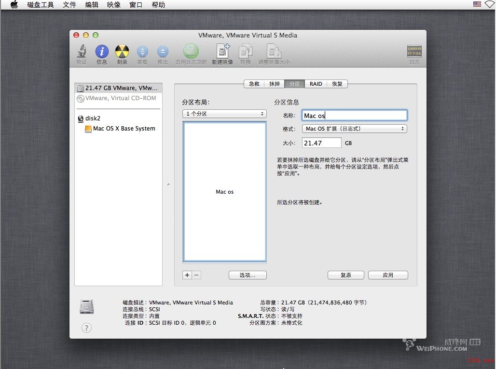The width and height of the screenshot is (496, 369).
Task: Click the US flag input source icon
Action: [477, 4]
